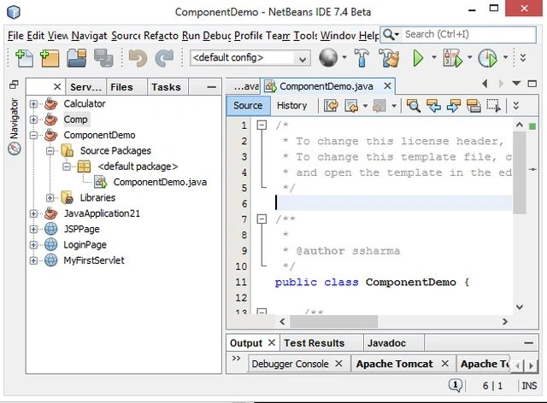Close the Output panel tab
Screen dimensions: 547x403
(272, 342)
